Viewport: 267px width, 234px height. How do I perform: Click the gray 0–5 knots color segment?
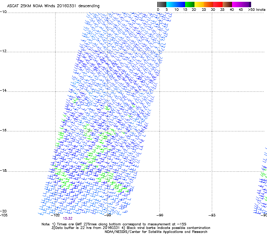162,4
